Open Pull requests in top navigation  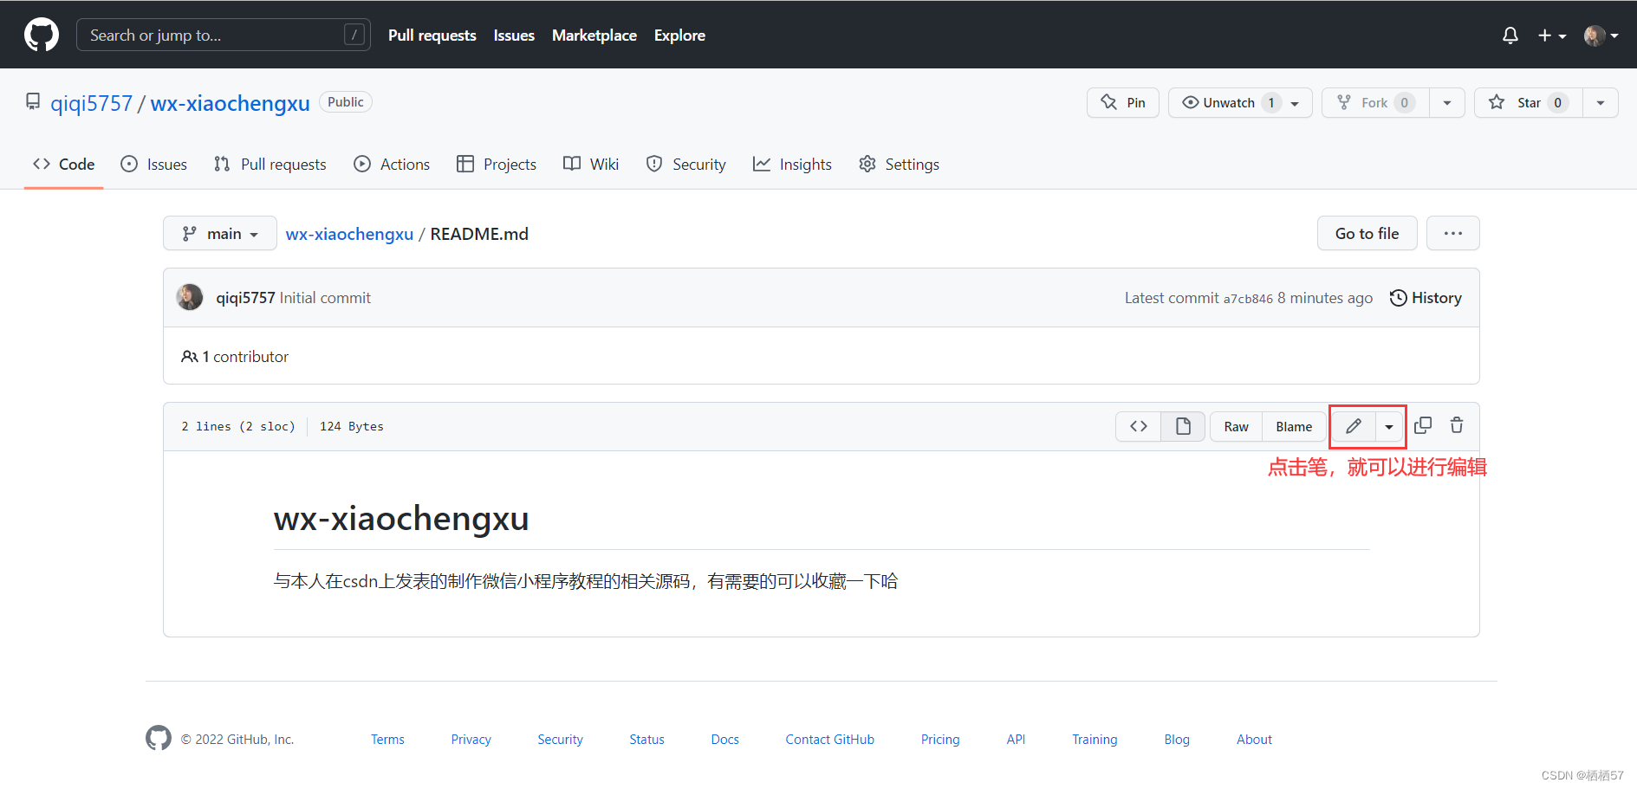(x=432, y=36)
